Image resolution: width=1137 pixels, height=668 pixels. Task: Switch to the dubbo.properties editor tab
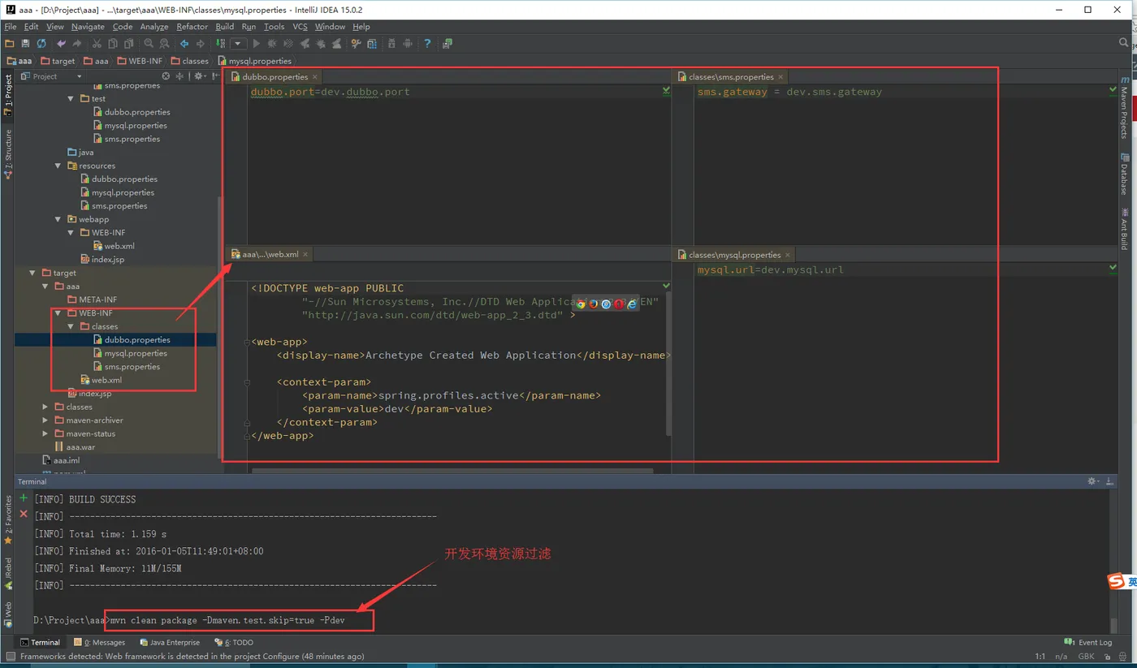275,77
